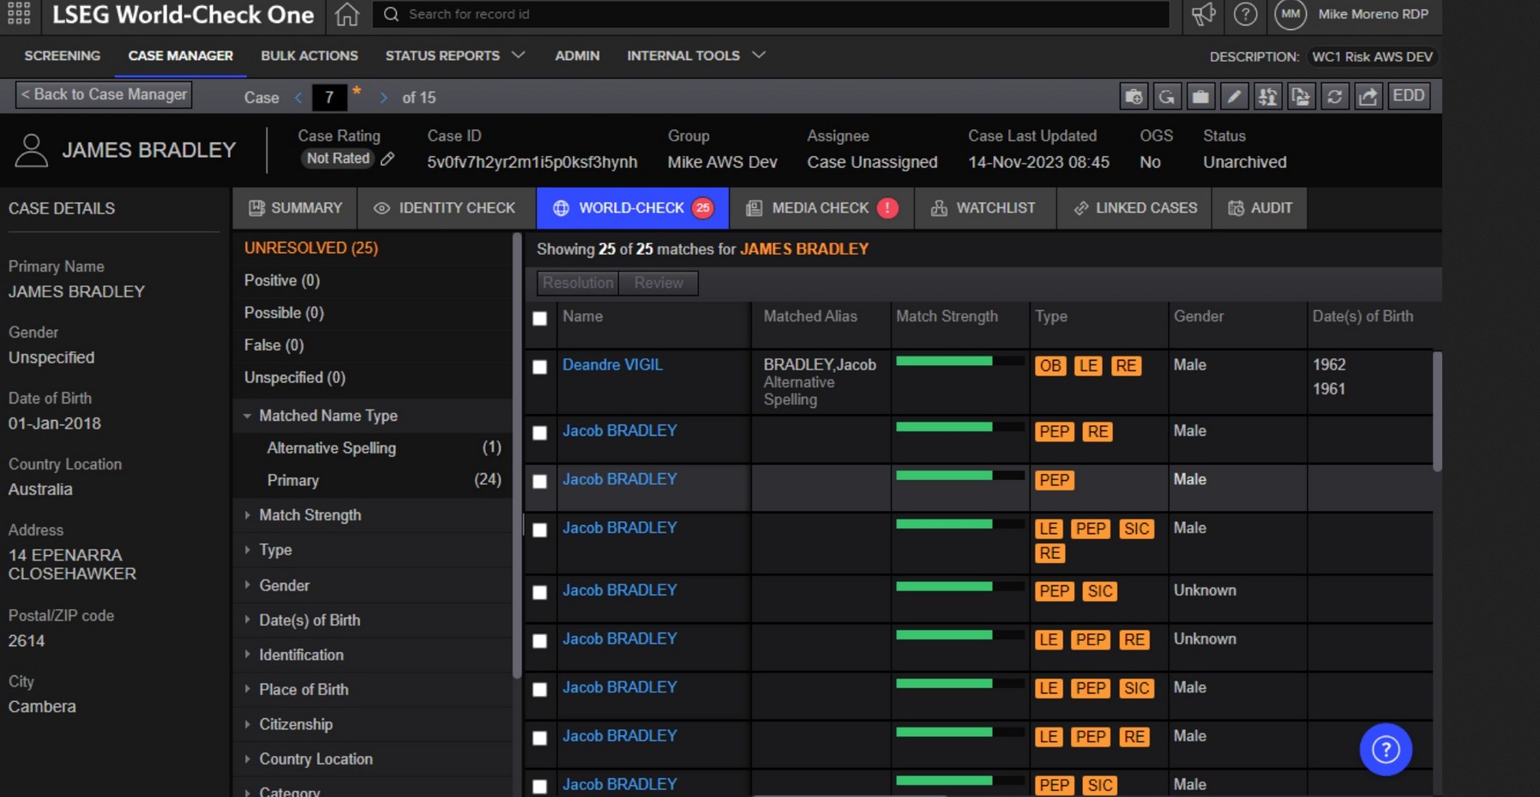
Task: Click the refresh arrows toolbar icon
Action: coord(1334,96)
